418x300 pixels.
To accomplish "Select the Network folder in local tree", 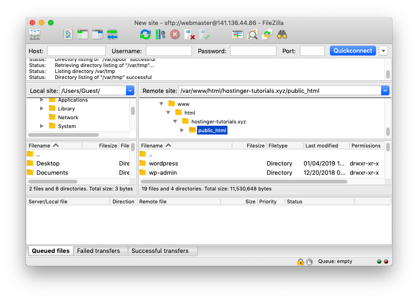I will pyautogui.click(x=68, y=117).
